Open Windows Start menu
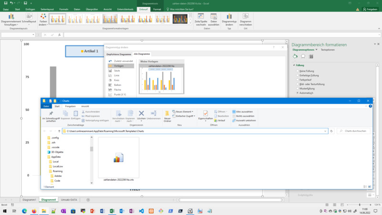 coord(5,211)
